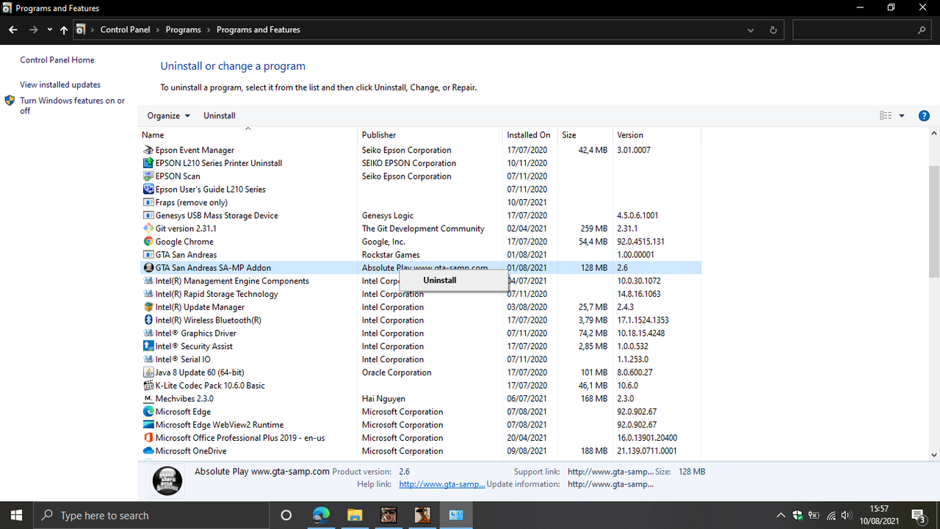Select Intel(R) Wireless Bluetooth(R) icon
940x529 pixels.
[148, 320]
